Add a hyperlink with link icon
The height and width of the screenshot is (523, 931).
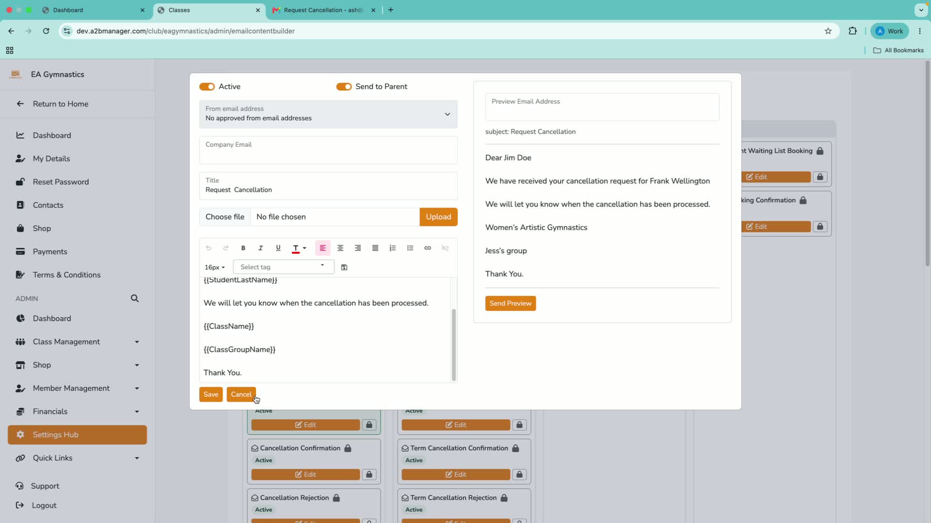click(x=428, y=248)
